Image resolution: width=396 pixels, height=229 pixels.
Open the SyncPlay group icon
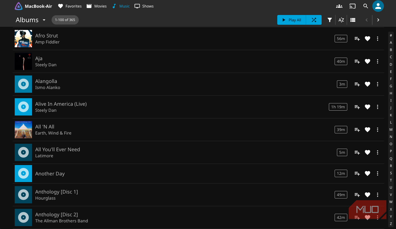click(339, 6)
